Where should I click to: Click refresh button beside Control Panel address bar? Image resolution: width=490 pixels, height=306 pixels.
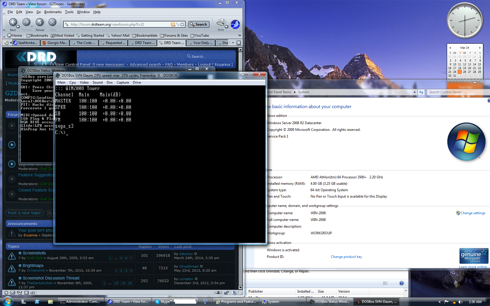421,92
